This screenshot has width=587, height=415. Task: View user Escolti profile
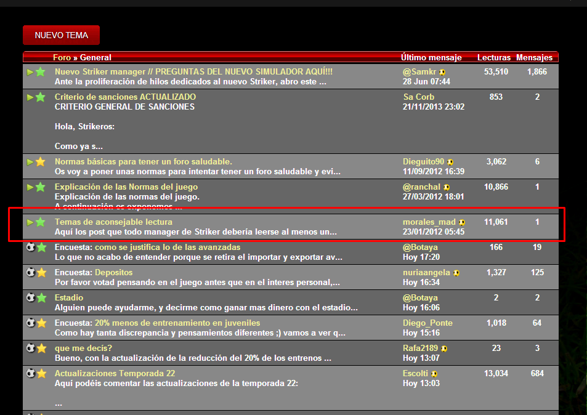[x=415, y=373]
